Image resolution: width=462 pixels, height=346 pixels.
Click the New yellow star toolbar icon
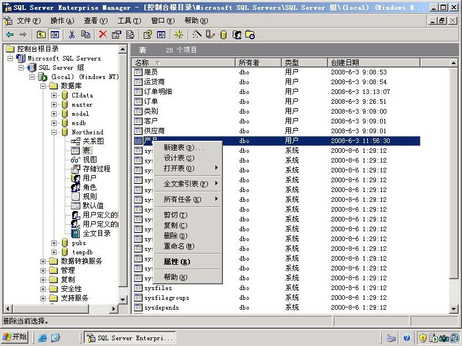click(178, 35)
